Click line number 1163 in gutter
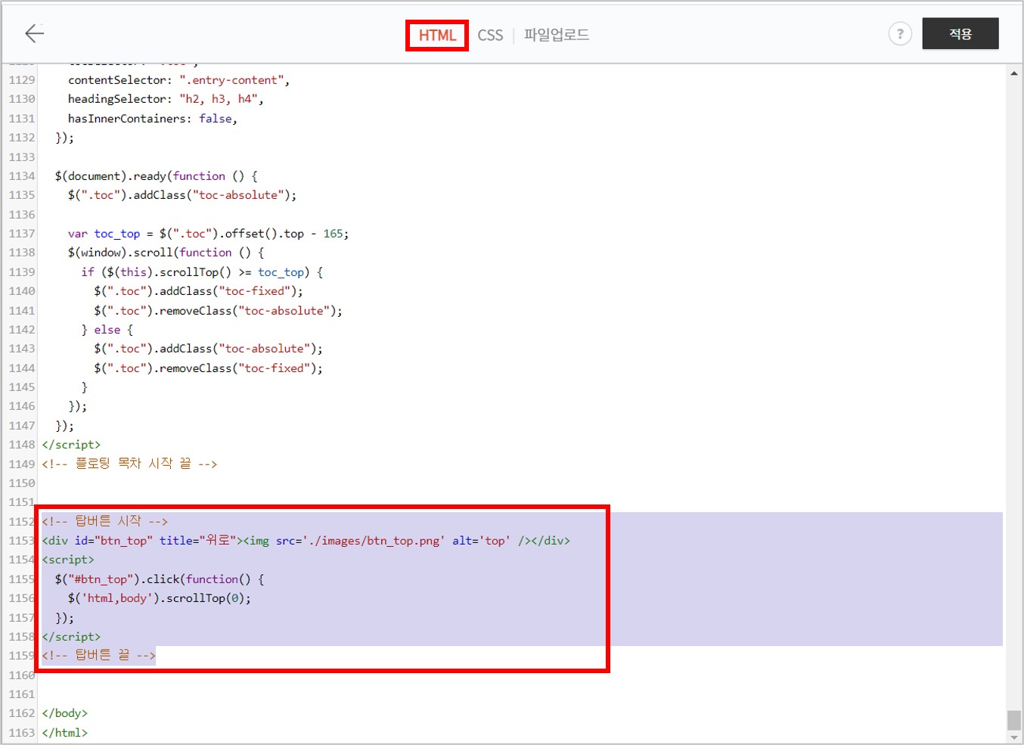Viewport: 1024px width, 745px height. click(x=22, y=733)
